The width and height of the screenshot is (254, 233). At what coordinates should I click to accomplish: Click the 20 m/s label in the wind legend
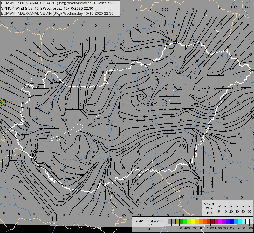(231, 212)
